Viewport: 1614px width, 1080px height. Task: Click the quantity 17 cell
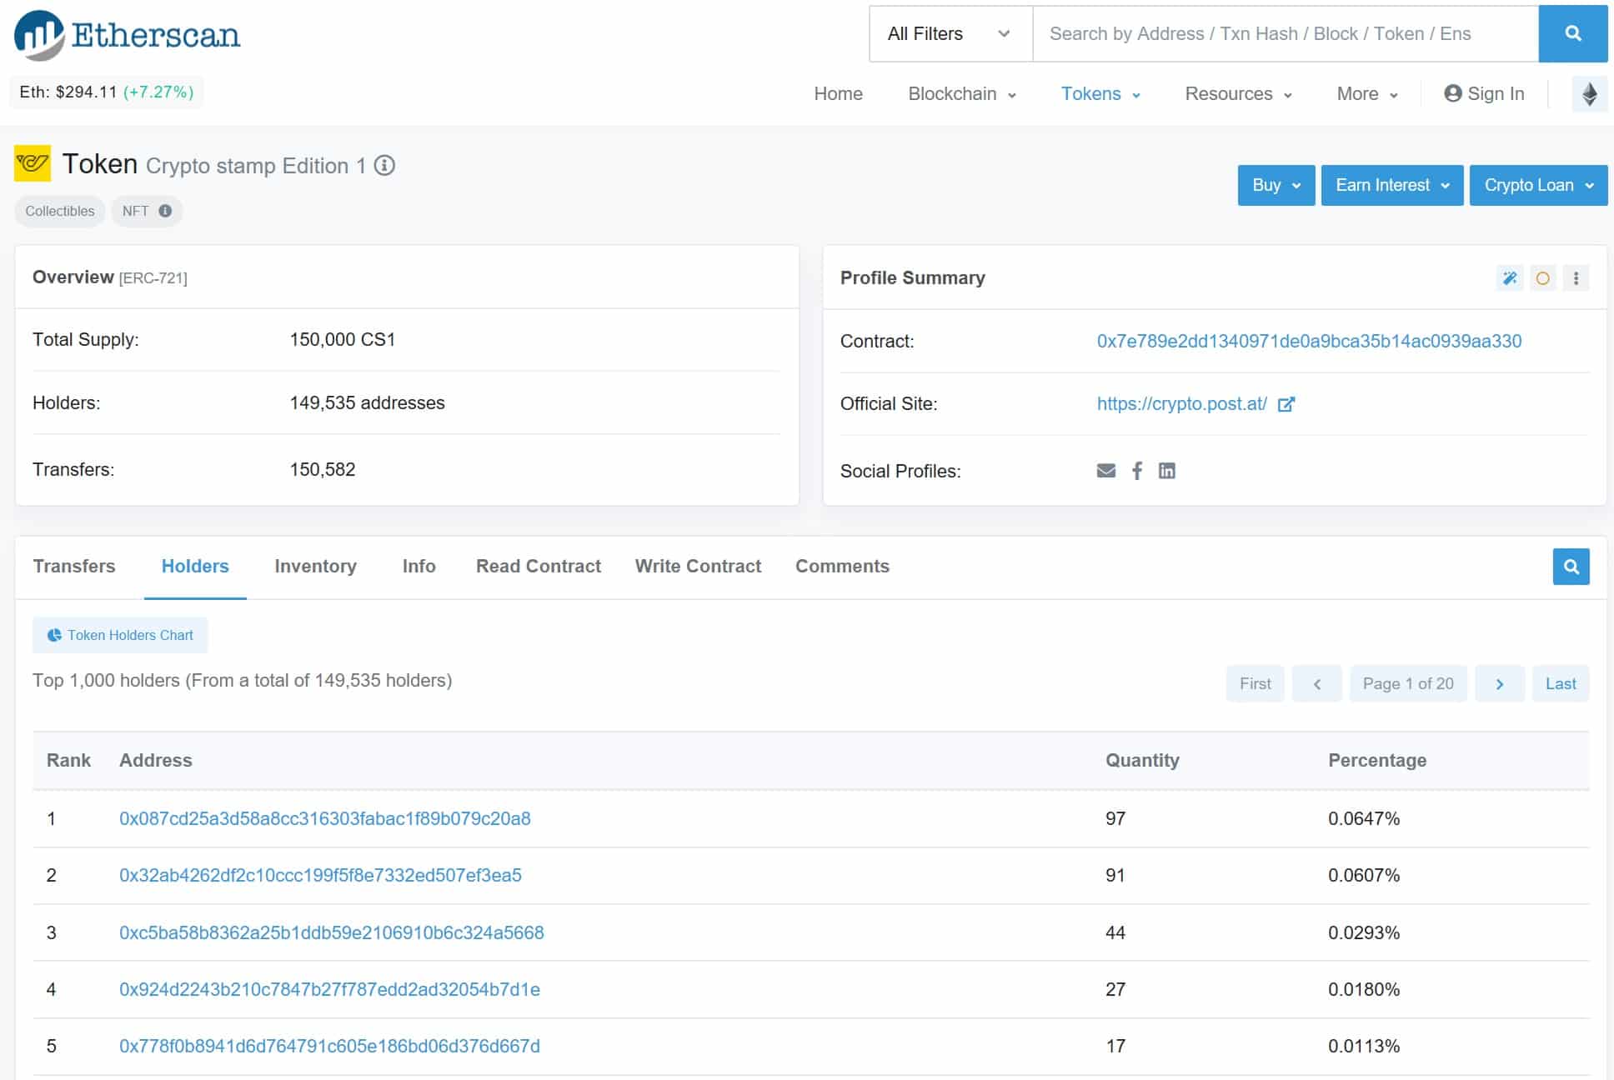pos(1115,1046)
